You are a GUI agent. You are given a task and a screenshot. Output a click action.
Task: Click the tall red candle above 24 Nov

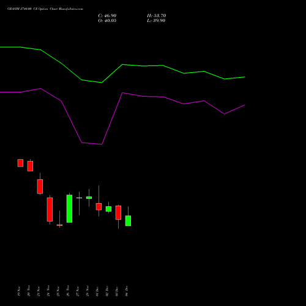[x=50, y=209]
